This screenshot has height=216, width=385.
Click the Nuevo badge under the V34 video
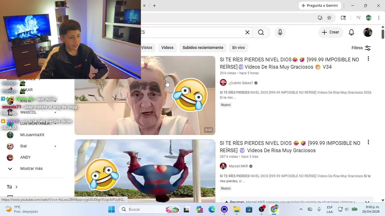[x=226, y=105]
